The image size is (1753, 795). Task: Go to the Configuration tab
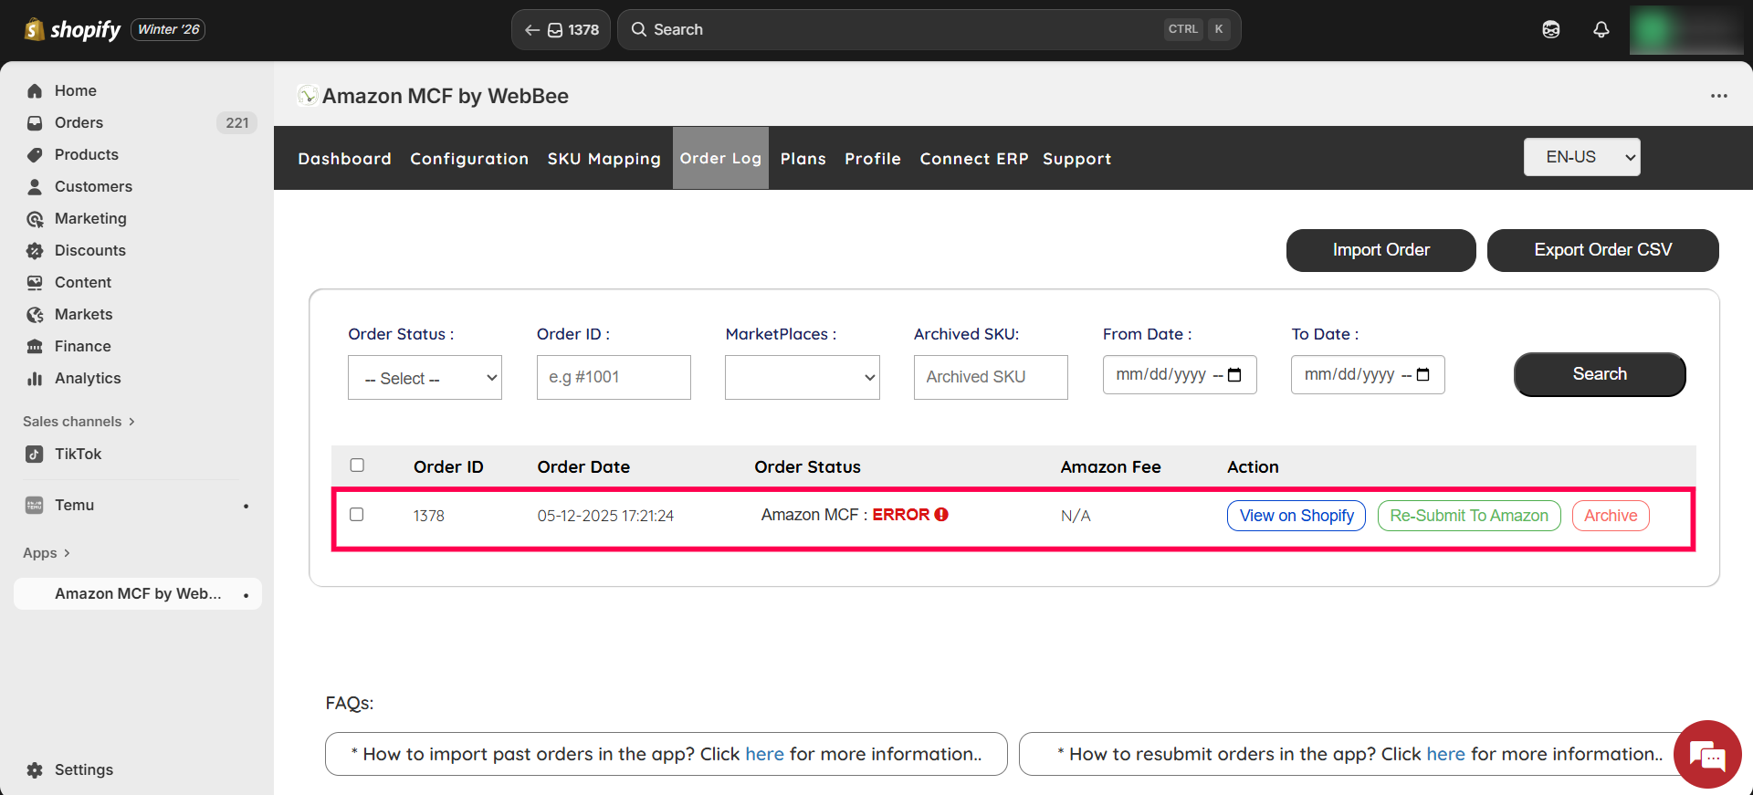[x=469, y=159]
